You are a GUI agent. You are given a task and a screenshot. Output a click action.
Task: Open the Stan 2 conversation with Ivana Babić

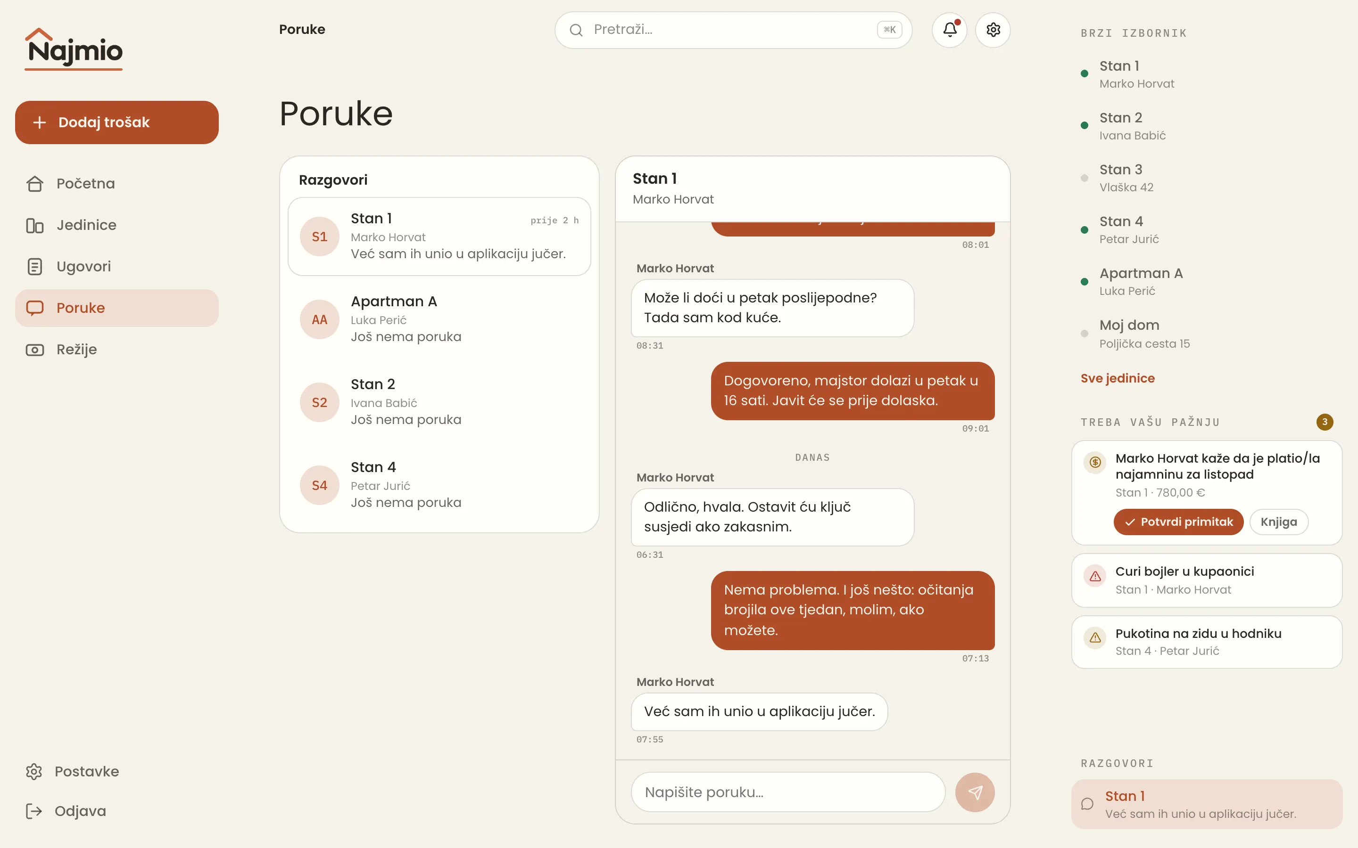(439, 402)
